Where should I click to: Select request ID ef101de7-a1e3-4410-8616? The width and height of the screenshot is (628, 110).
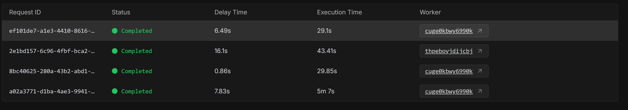[x=52, y=31]
